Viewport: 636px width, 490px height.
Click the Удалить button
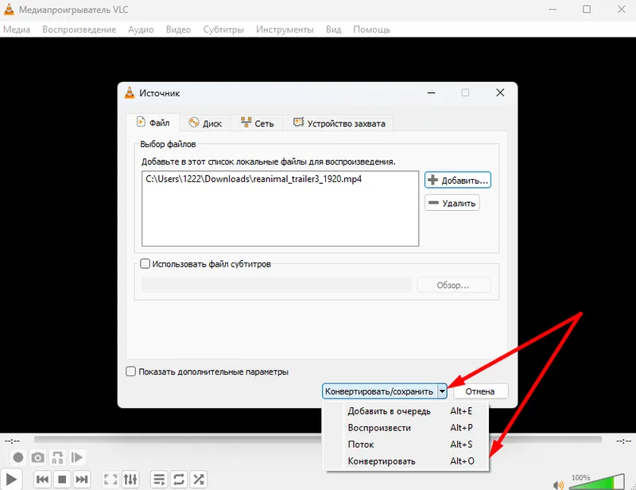click(x=452, y=203)
